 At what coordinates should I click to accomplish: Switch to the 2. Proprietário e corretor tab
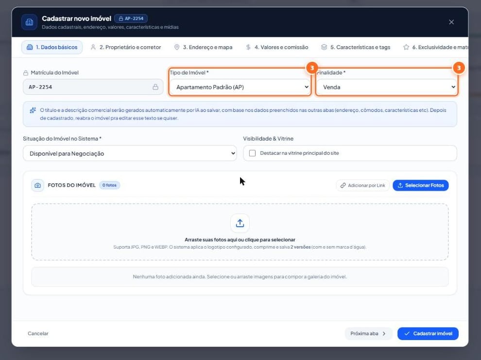coord(126,47)
